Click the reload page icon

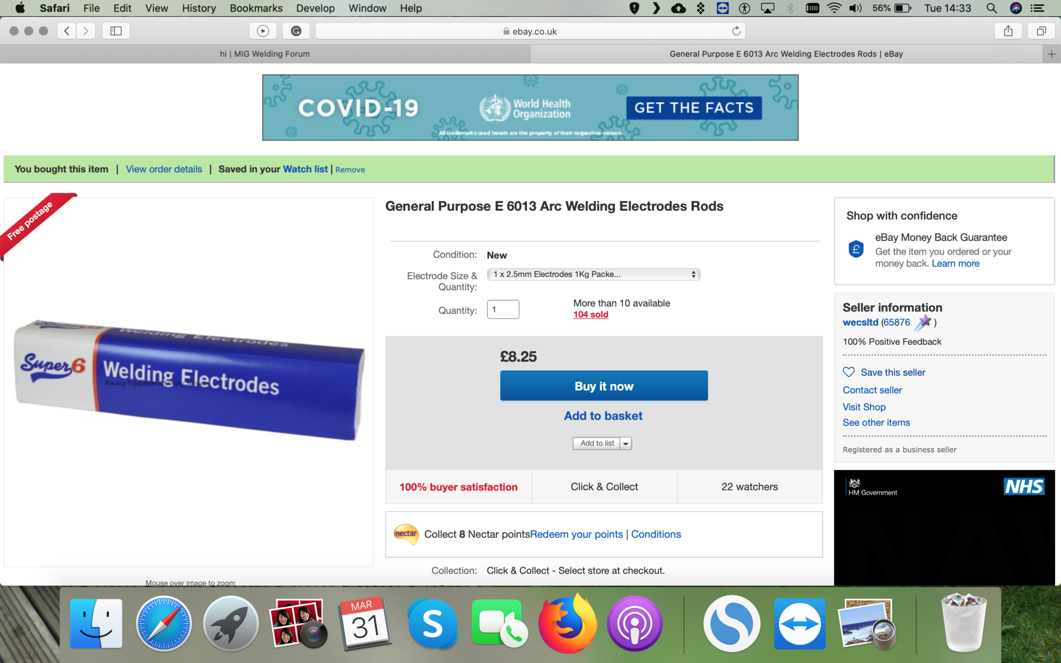point(736,31)
